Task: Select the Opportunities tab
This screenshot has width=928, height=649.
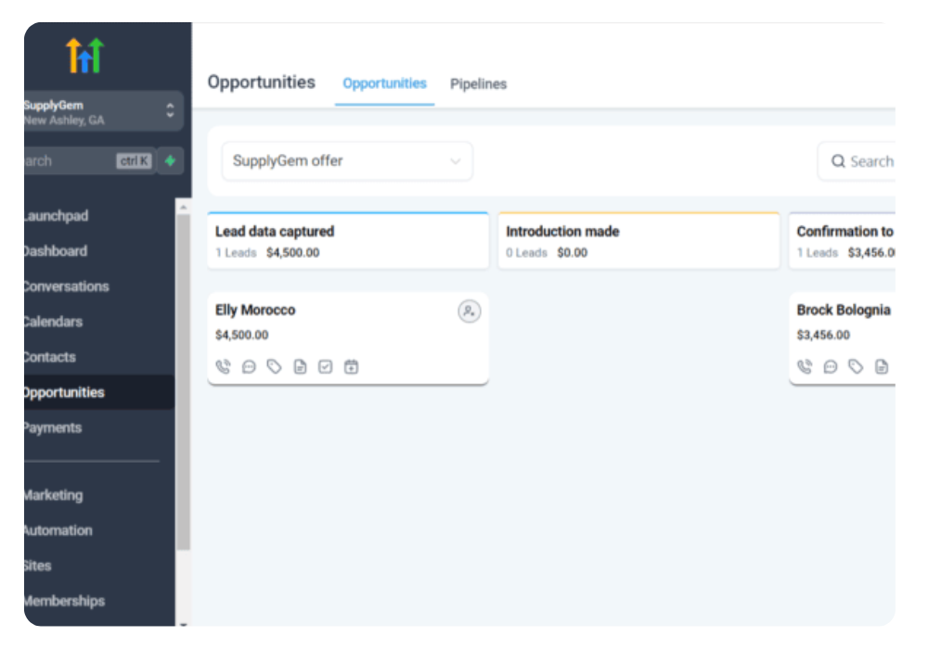Action: (384, 83)
